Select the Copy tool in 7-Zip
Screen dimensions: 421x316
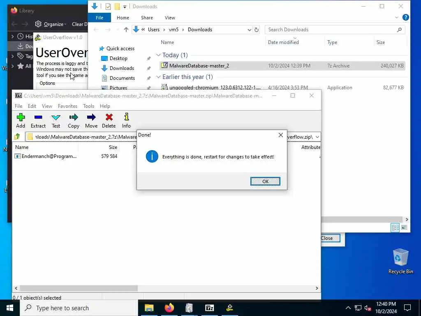(73, 121)
